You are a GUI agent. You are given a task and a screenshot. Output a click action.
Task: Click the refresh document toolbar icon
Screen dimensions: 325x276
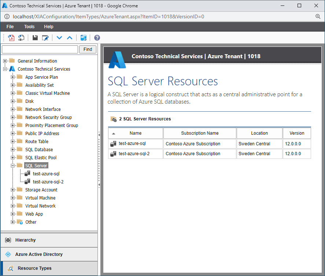tap(21, 38)
